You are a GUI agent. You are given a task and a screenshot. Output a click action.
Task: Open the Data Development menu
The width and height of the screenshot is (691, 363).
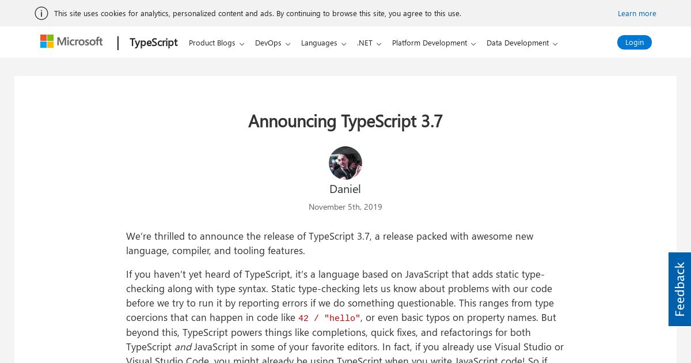[x=518, y=43]
